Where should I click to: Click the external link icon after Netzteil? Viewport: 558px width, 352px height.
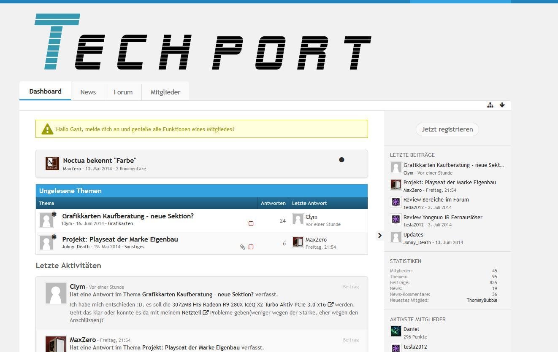206,312
